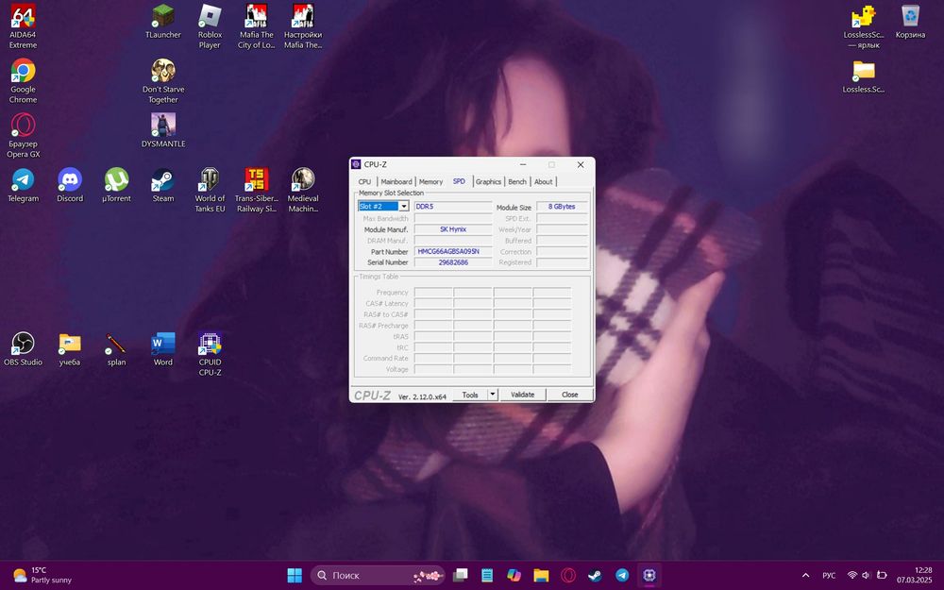
Task: Select the Word desktop shortcut
Action: 163,349
